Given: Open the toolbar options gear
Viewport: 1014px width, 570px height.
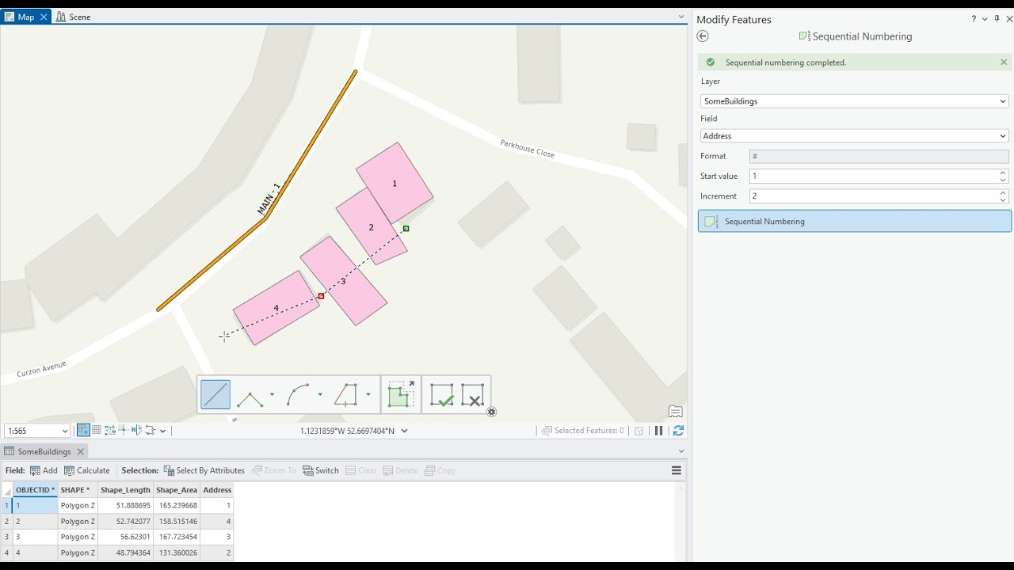Looking at the screenshot, I should (492, 412).
